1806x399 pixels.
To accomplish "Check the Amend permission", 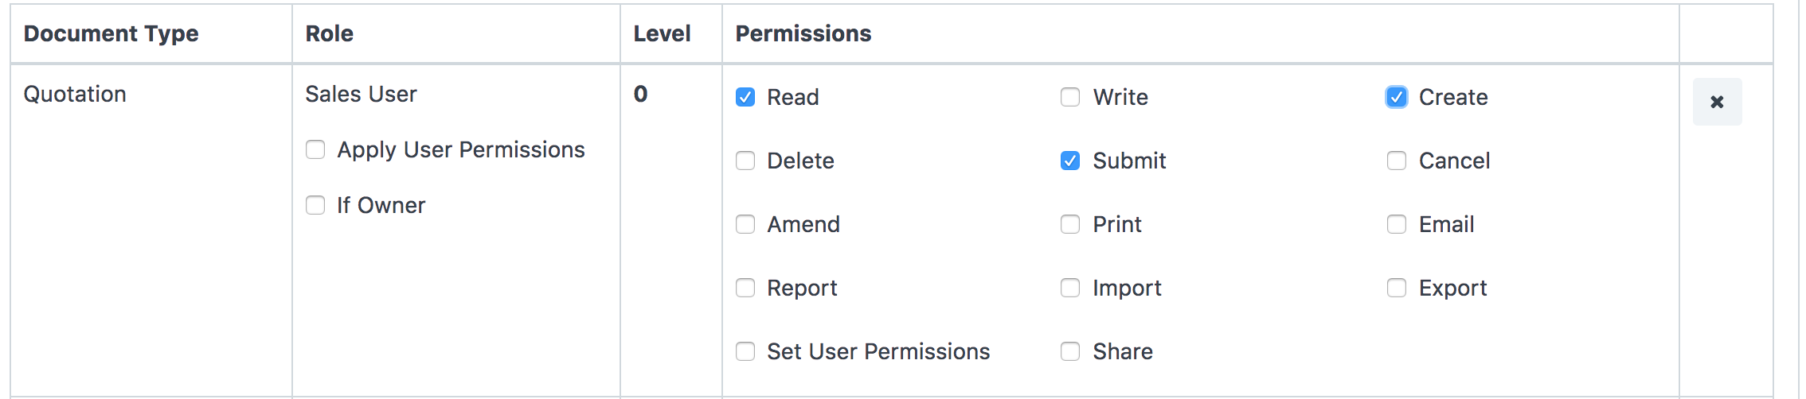I will click(745, 224).
